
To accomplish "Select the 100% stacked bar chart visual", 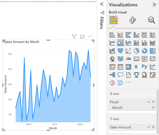I will pos(145,35).
